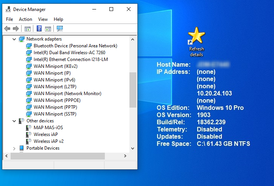Collapse the Network adapters category
This screenshot has width=274, height=186.
[x=14, y=39]
